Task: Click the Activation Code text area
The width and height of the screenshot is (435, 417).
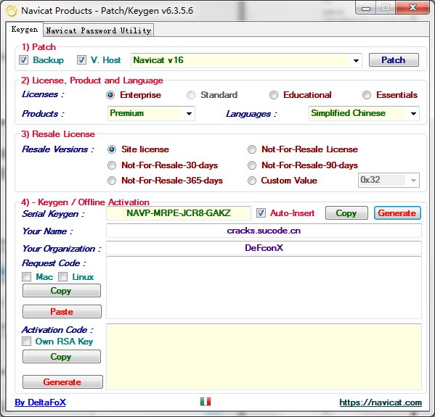Action: 264,357
